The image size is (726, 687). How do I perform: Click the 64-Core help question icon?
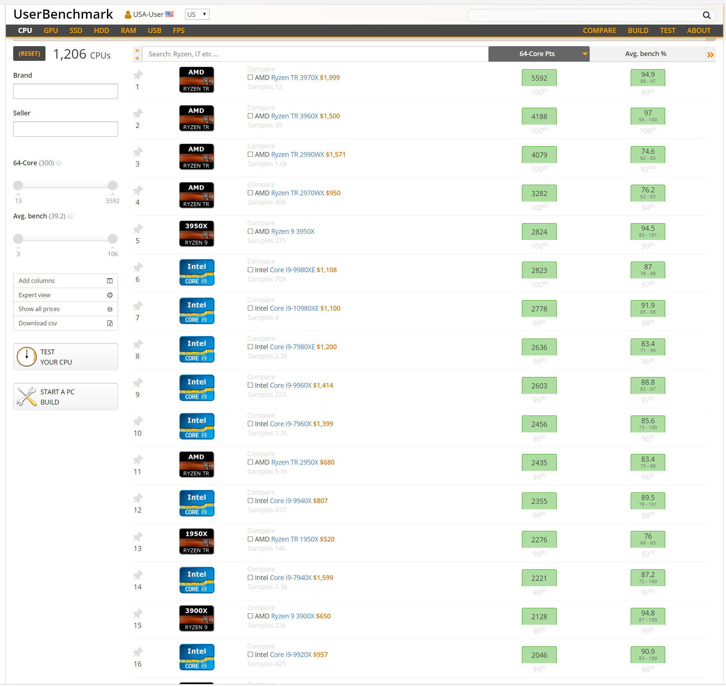[x=59, y=163]
